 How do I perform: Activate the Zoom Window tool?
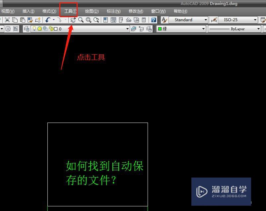(x=88, y=20)
